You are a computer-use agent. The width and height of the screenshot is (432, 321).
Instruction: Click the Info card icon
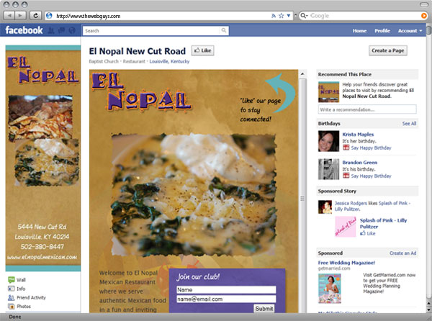tap(12, 289)
